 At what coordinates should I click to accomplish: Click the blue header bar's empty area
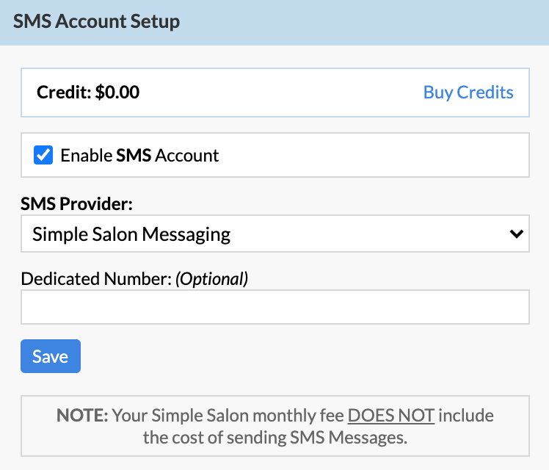[x=364, y=22]
